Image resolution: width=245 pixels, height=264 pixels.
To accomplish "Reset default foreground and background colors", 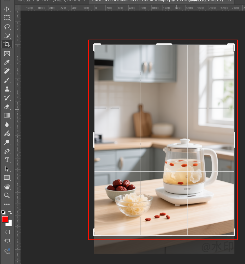I will click(x=3, y=212).
